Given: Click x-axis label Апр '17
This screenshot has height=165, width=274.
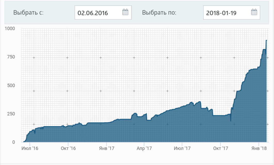Looking at the screenshot, I should [x=144, y=149].
